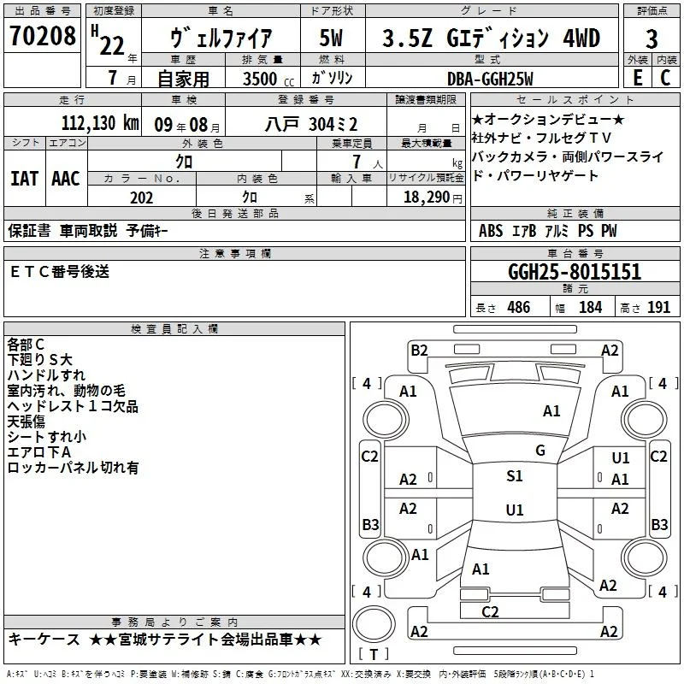The width and height of the screenshot is (684, 684).
Task: Click ABS in genuine equipment
Action: coord(491,231)
